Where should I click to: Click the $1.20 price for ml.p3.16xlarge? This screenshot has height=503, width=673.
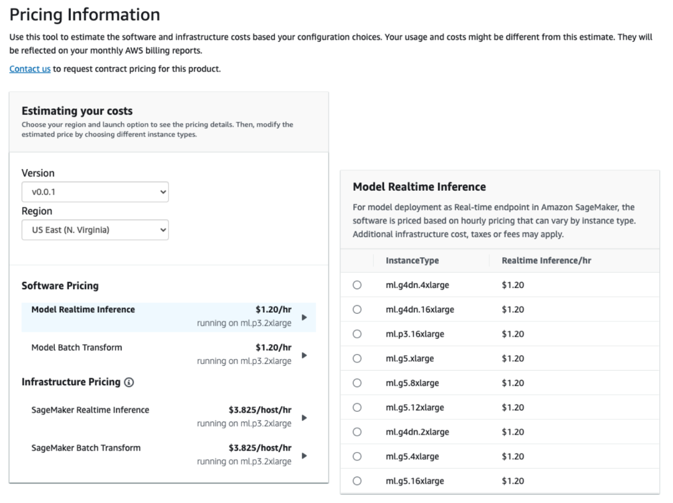click(513, 334)
